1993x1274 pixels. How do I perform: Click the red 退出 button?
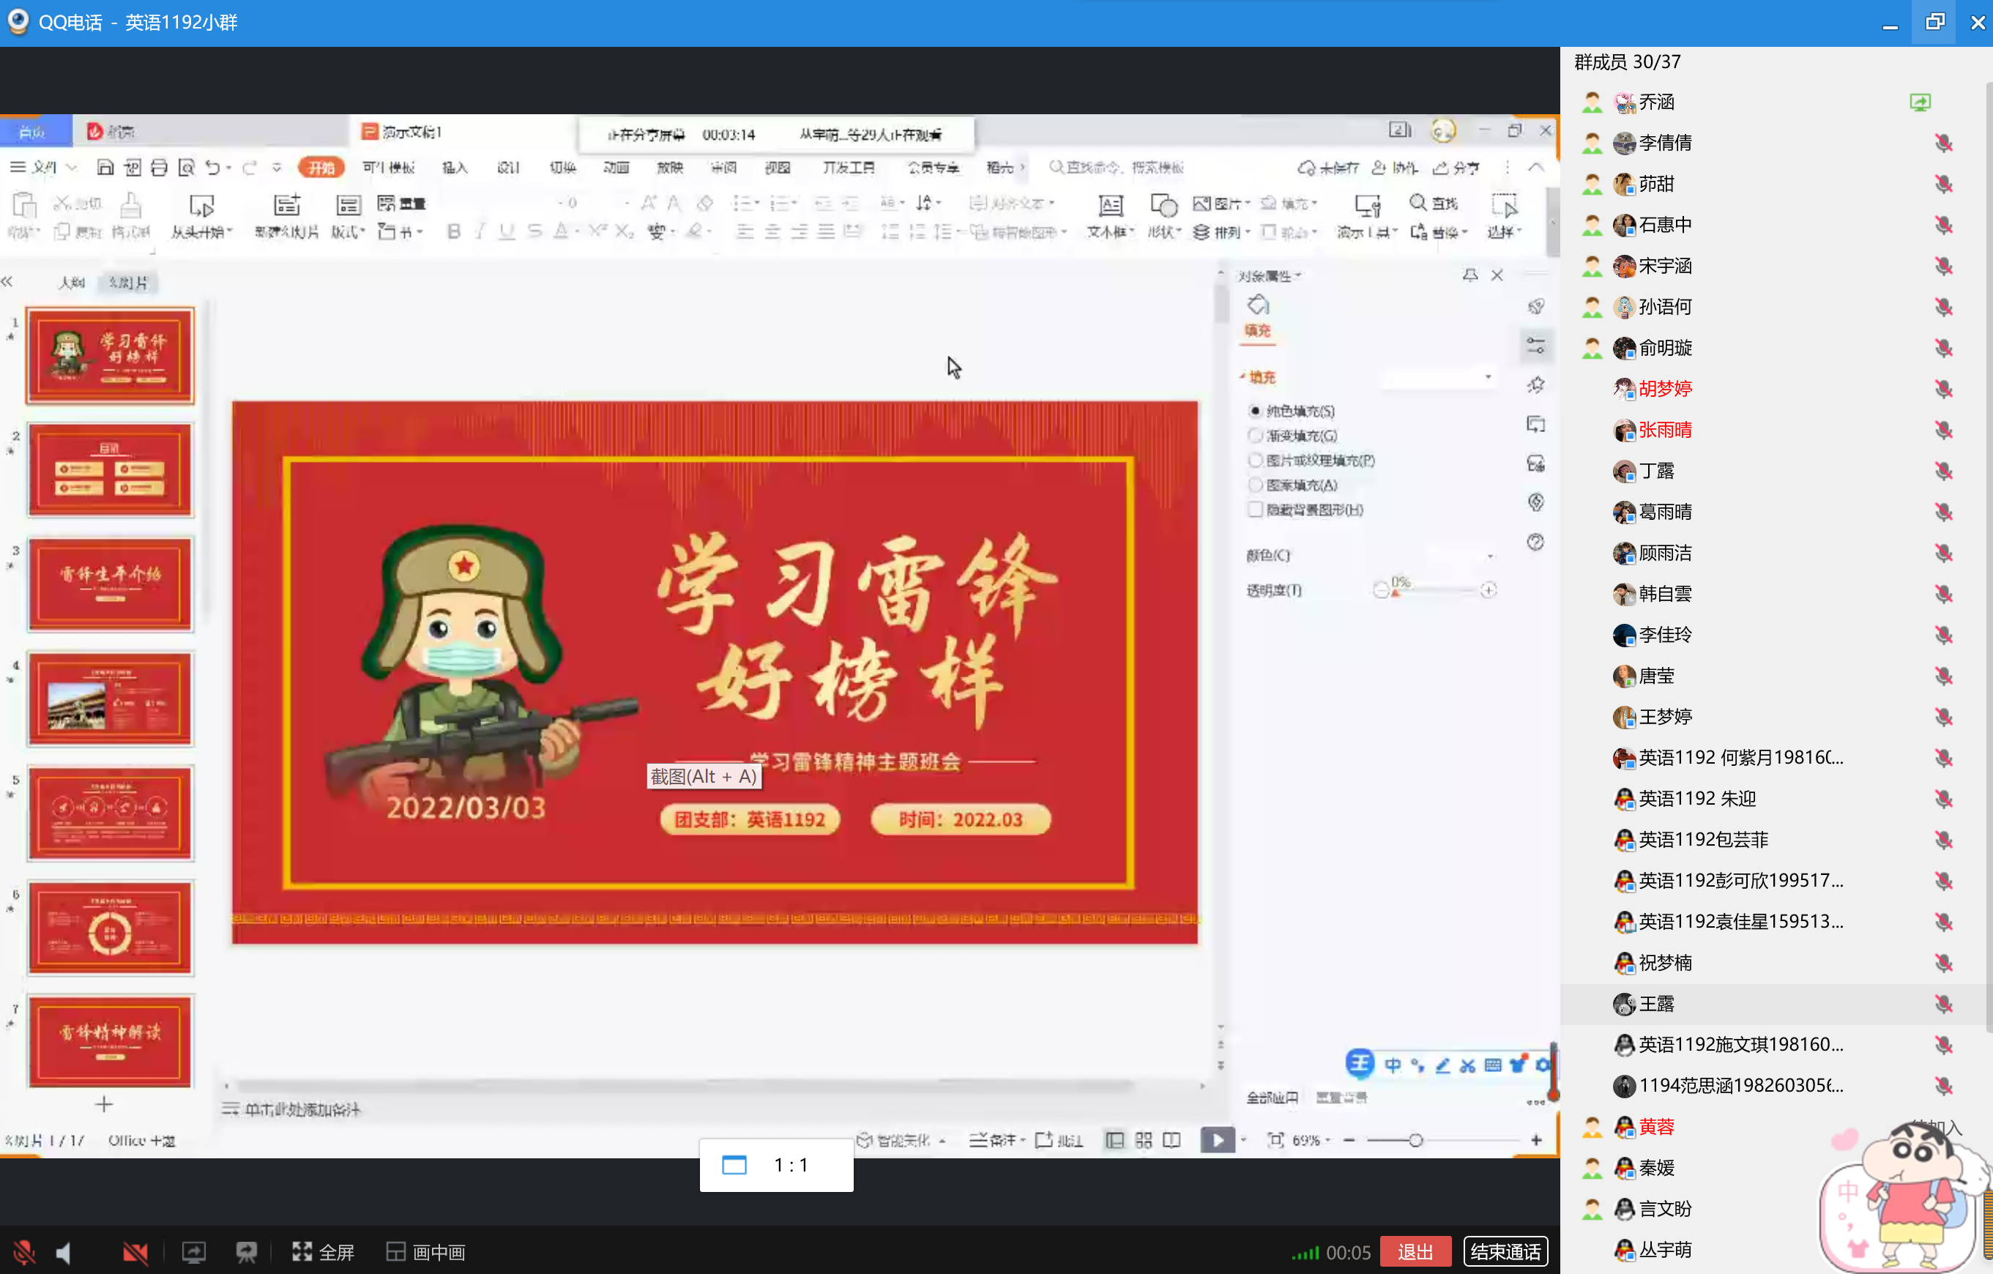(x=1415, y=1251)
